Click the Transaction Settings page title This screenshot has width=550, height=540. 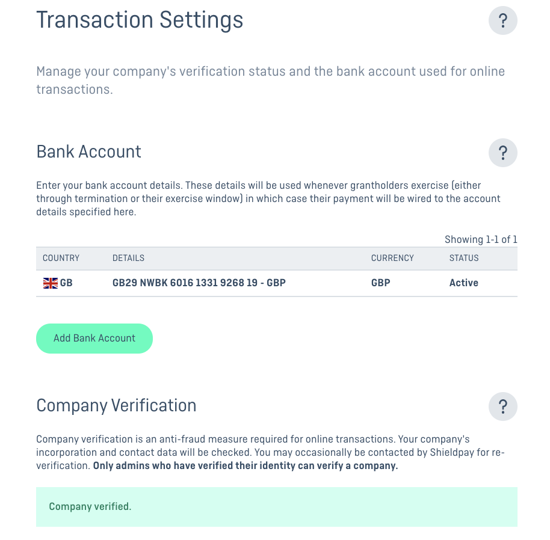point(140,20)
